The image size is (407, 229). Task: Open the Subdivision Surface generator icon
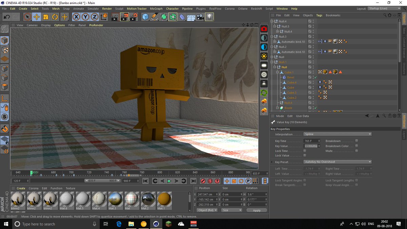164,17
